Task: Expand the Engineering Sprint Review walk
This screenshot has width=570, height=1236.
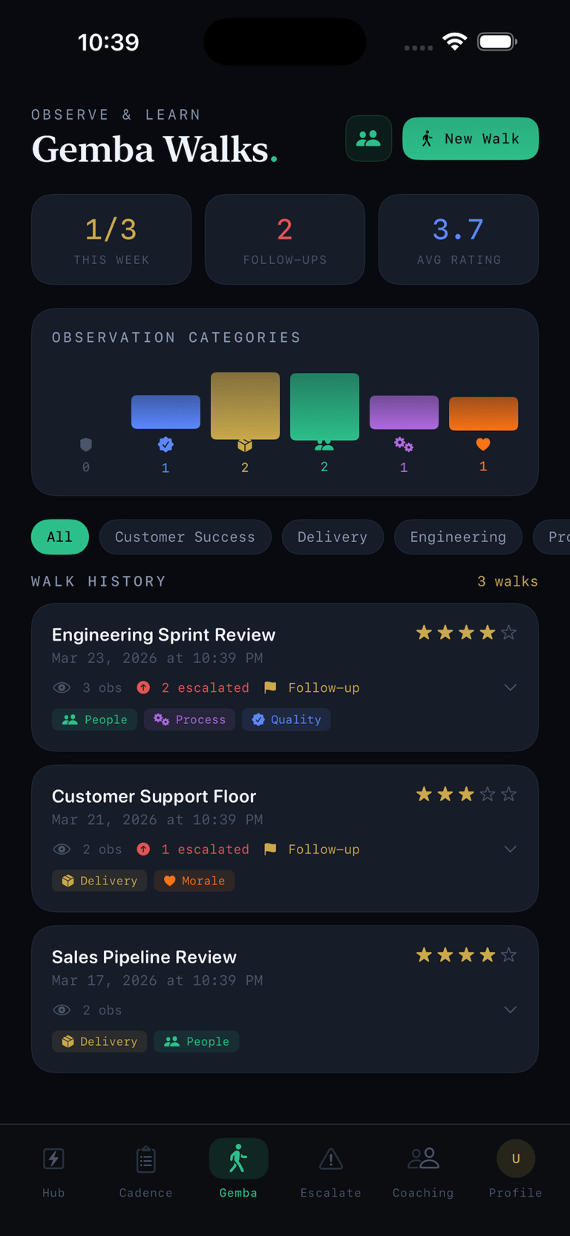Action: pyautogui.click(x=510, y=687)
